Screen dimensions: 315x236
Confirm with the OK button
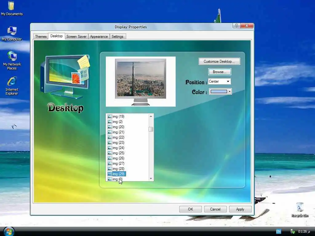pyautogui.click(x=190, y=209)
